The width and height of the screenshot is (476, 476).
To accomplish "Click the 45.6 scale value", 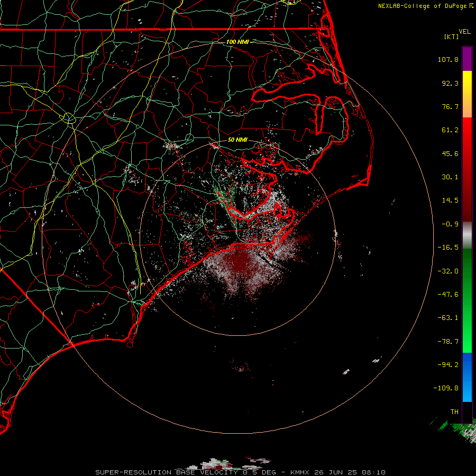I will [450, 153].
